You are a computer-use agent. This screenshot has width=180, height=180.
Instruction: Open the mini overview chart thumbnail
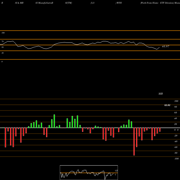(x=89, y=172)
